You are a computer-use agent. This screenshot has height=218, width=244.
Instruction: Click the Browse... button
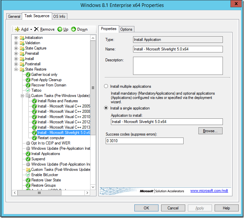pyautogui.click(x=210, y=131)
